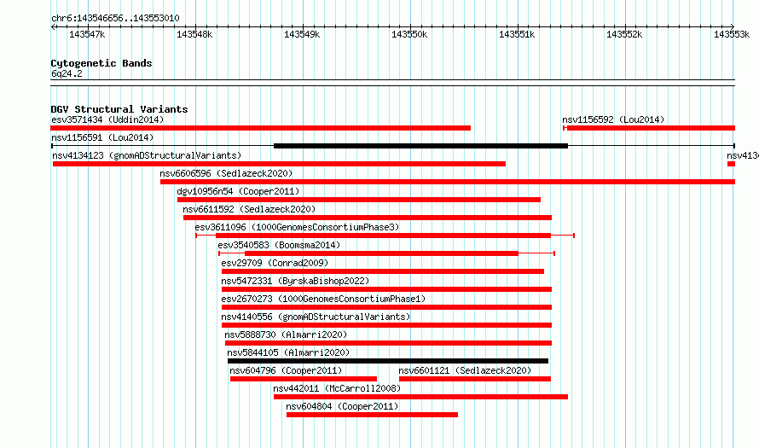759x448 pixels.
Task: Select the nsv4134123 red bar
Action: 280,164
